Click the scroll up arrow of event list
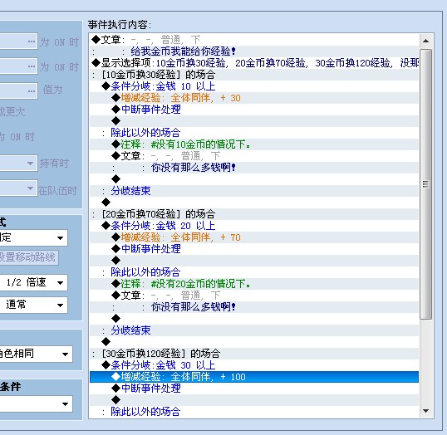The width and height of the screenshot is (447, 435). click(426, 41)
